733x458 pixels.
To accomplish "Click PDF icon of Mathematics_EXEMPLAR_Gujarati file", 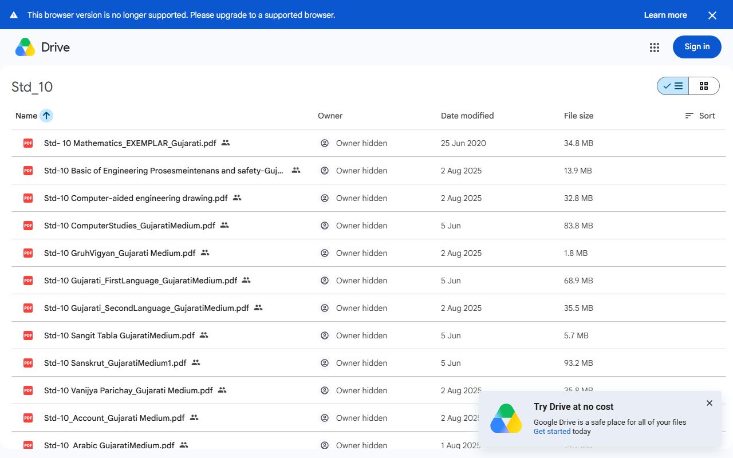I will coord(28,143).
